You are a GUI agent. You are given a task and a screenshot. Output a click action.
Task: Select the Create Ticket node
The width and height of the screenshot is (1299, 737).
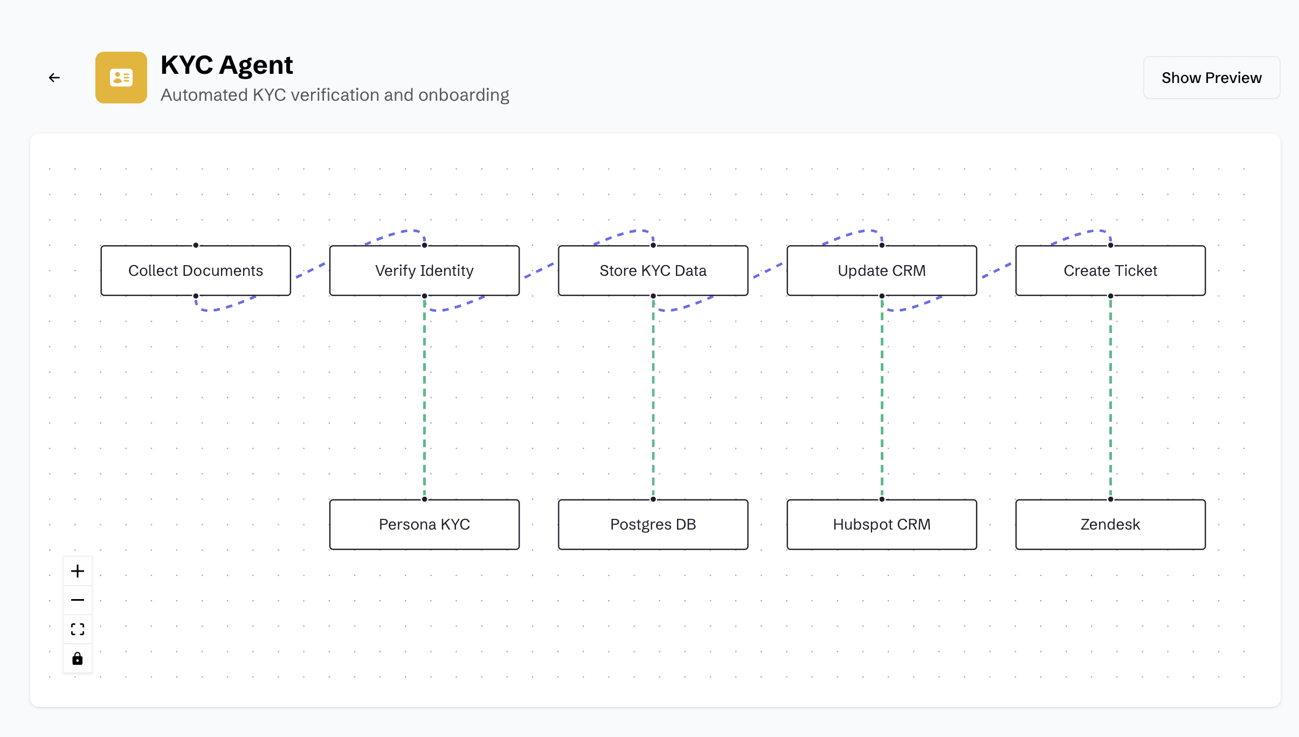point(1110,270)
